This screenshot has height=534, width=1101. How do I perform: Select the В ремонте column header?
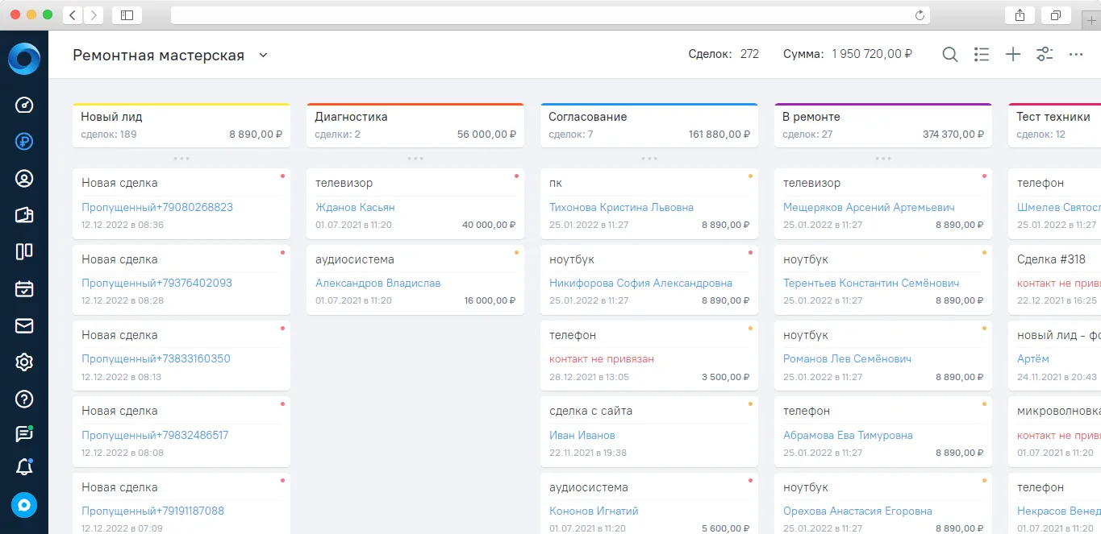(883, 126)
